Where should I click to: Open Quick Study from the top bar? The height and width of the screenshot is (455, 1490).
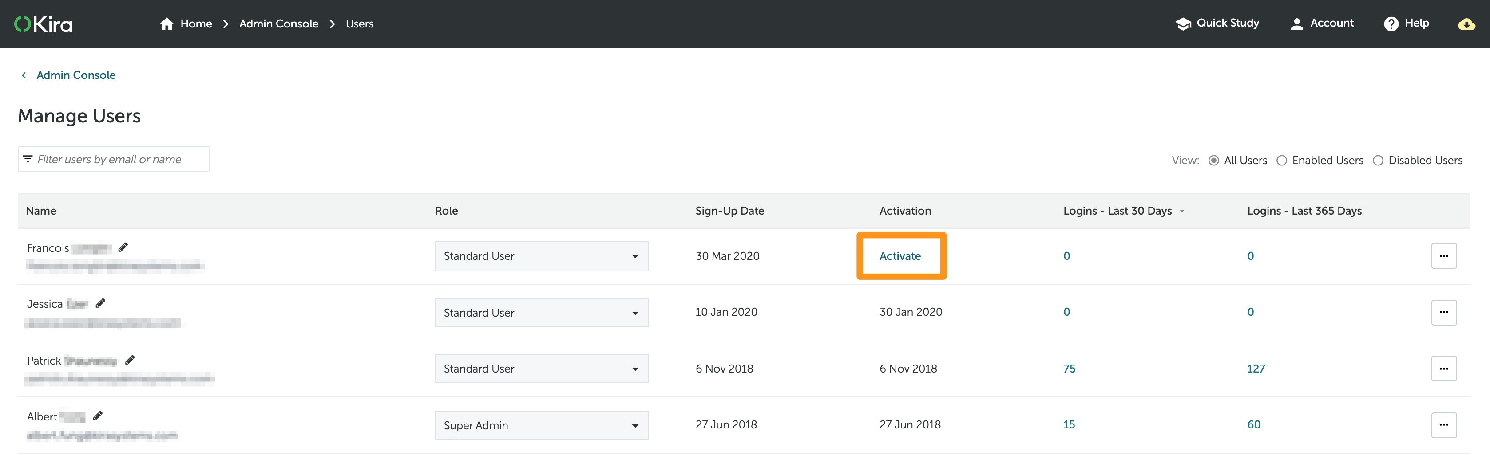[1228, 23]
